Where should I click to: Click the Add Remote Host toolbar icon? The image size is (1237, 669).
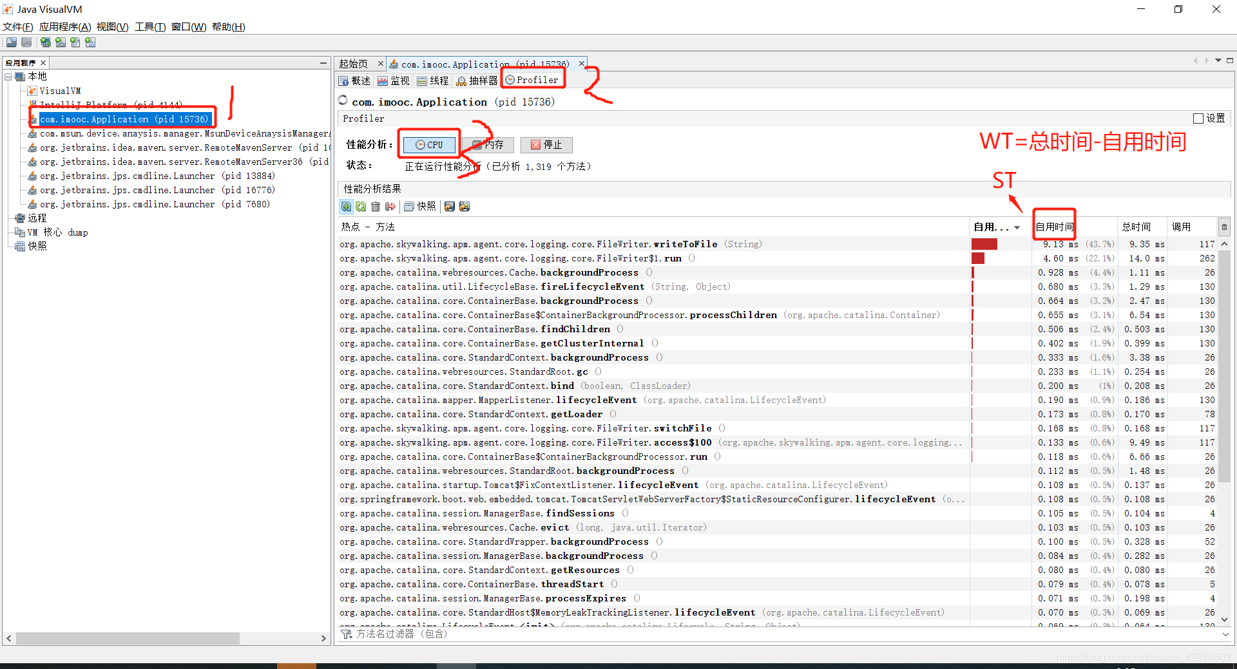click(x=46, y=42)
